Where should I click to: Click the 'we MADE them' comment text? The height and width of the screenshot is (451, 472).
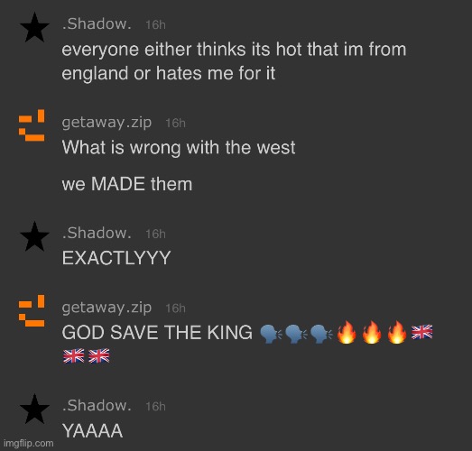[x=127, y=184]
